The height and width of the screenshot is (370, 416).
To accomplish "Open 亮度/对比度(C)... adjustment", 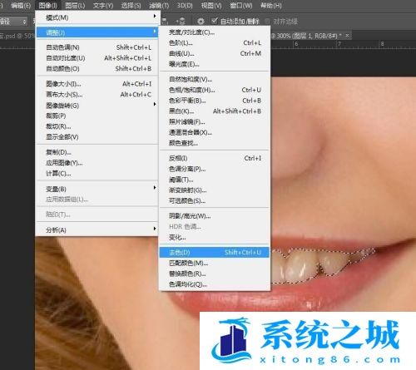I will click(215, 32).
